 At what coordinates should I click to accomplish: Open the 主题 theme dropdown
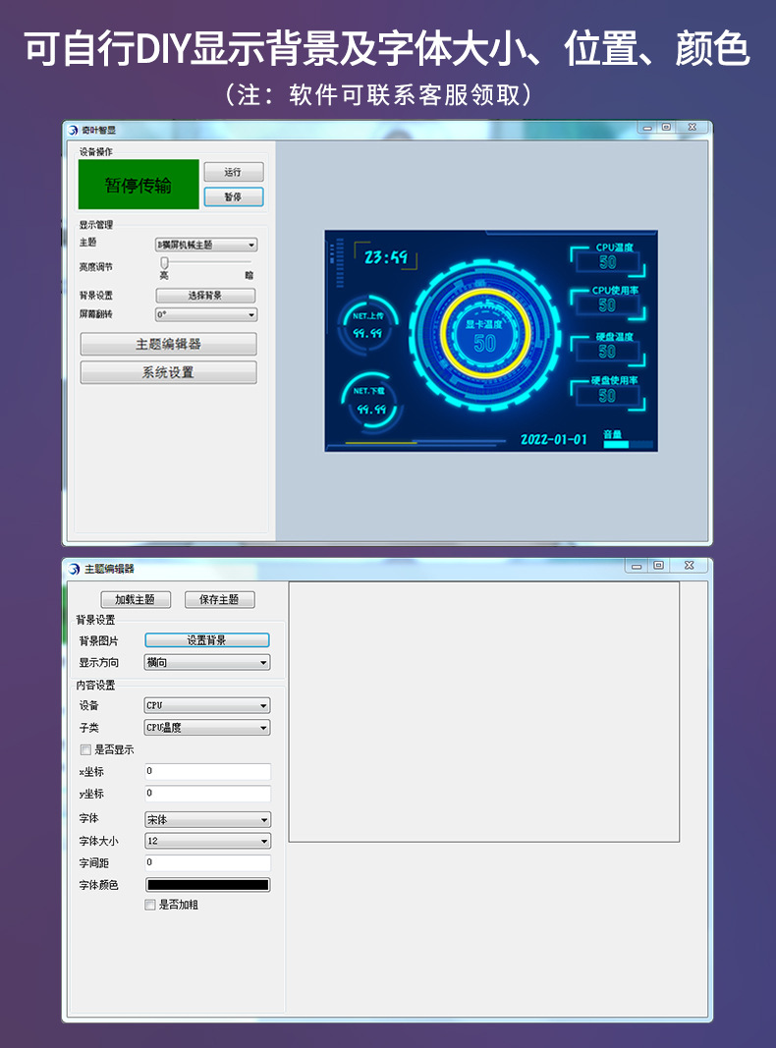point(206,245)
